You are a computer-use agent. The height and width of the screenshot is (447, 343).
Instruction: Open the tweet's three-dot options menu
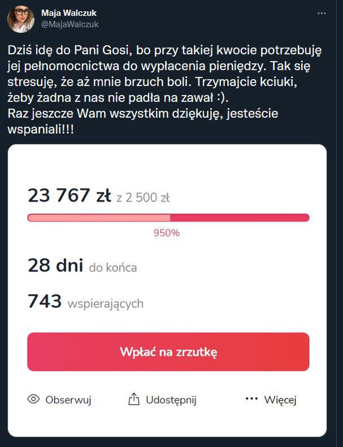point(322,12)
